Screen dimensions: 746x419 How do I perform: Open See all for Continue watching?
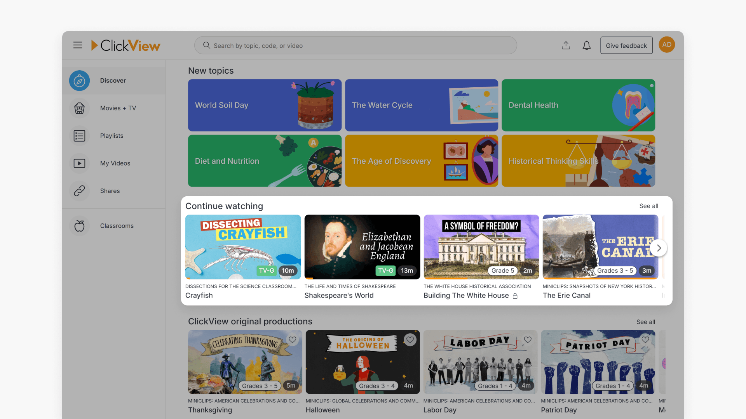pyautogui.click(x=648, y=206)
